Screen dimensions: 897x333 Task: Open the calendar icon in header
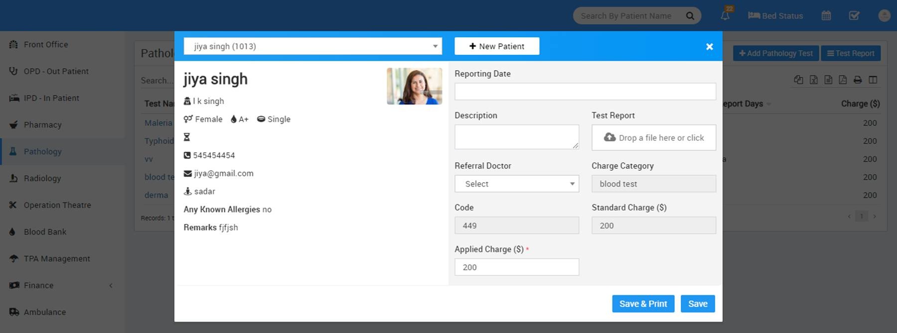pos(826,16)
